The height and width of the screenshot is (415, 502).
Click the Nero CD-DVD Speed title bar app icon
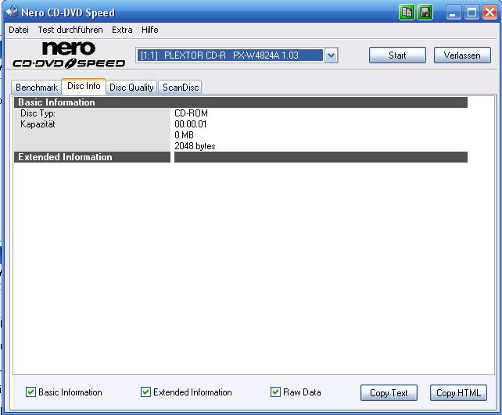coord(13,12)
